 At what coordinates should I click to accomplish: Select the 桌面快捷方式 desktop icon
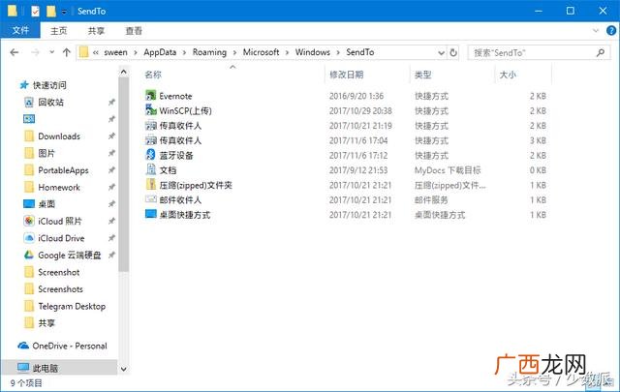pyautogui.click(x=151, y=214)
